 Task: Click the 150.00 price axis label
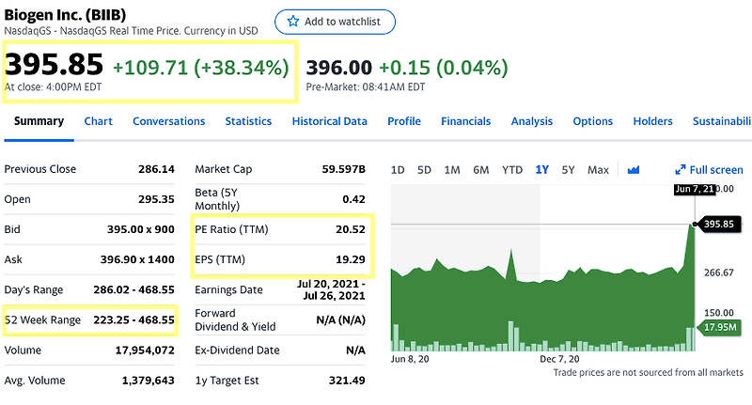pyautogui.click(x=719, y=313)
